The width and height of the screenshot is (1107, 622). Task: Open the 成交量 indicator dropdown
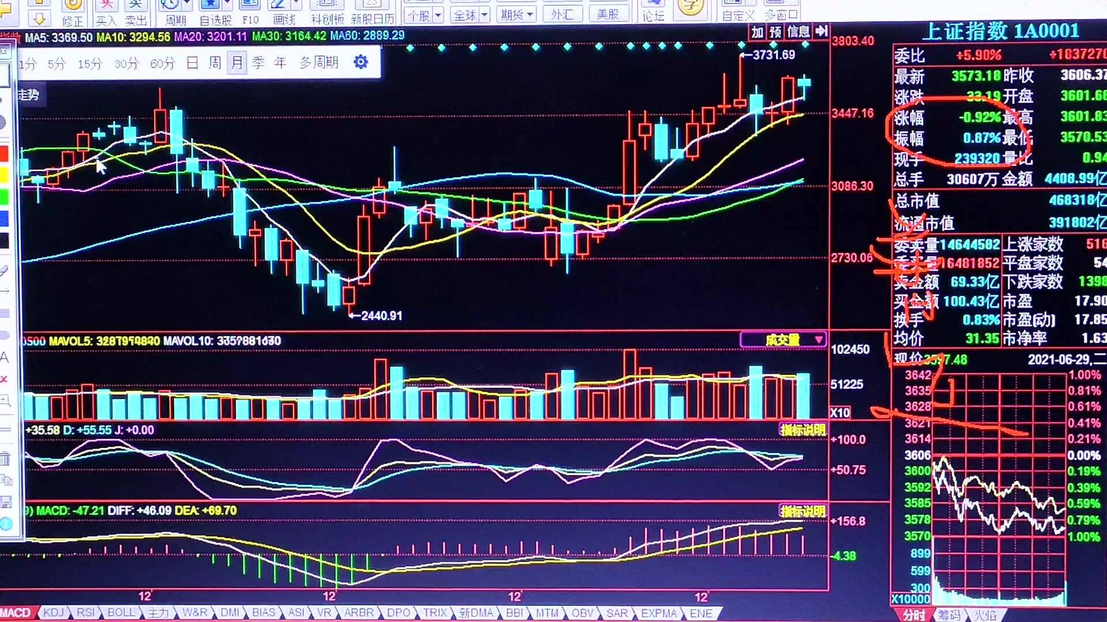[819, 340]
